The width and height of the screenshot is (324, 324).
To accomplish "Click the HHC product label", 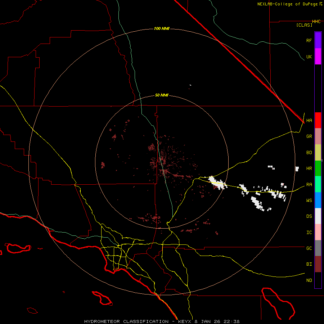I will click(316, 22).
